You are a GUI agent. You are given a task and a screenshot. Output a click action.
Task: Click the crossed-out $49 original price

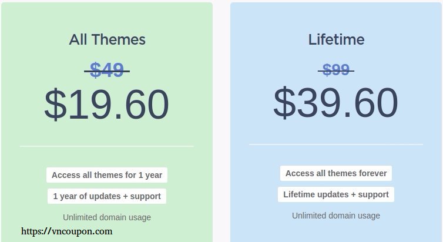(x=107, y=70)
